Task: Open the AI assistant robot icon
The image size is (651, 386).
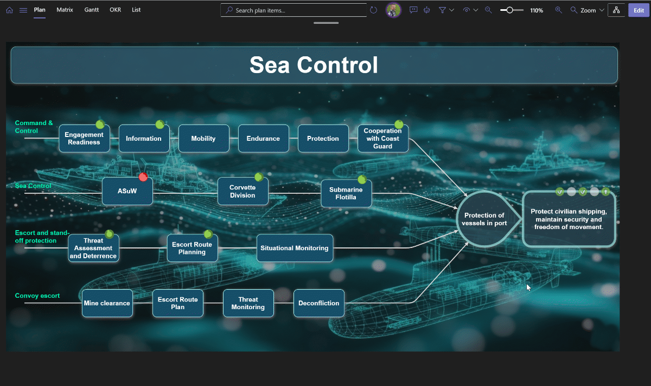Action: tap(427, 10)
